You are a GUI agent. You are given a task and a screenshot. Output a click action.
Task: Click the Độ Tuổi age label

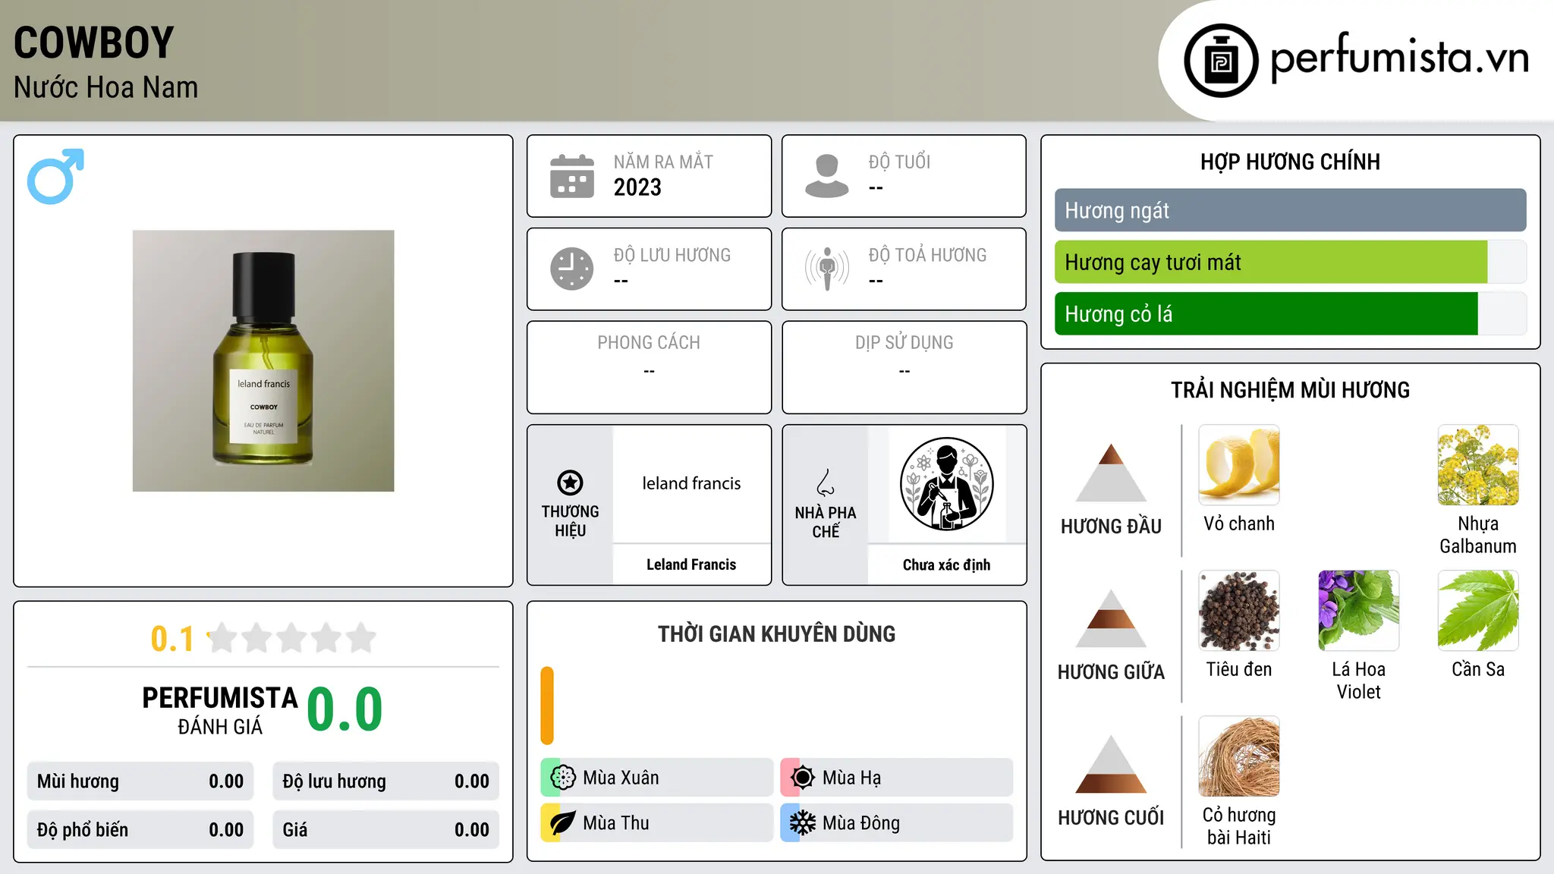pos(899,162)
